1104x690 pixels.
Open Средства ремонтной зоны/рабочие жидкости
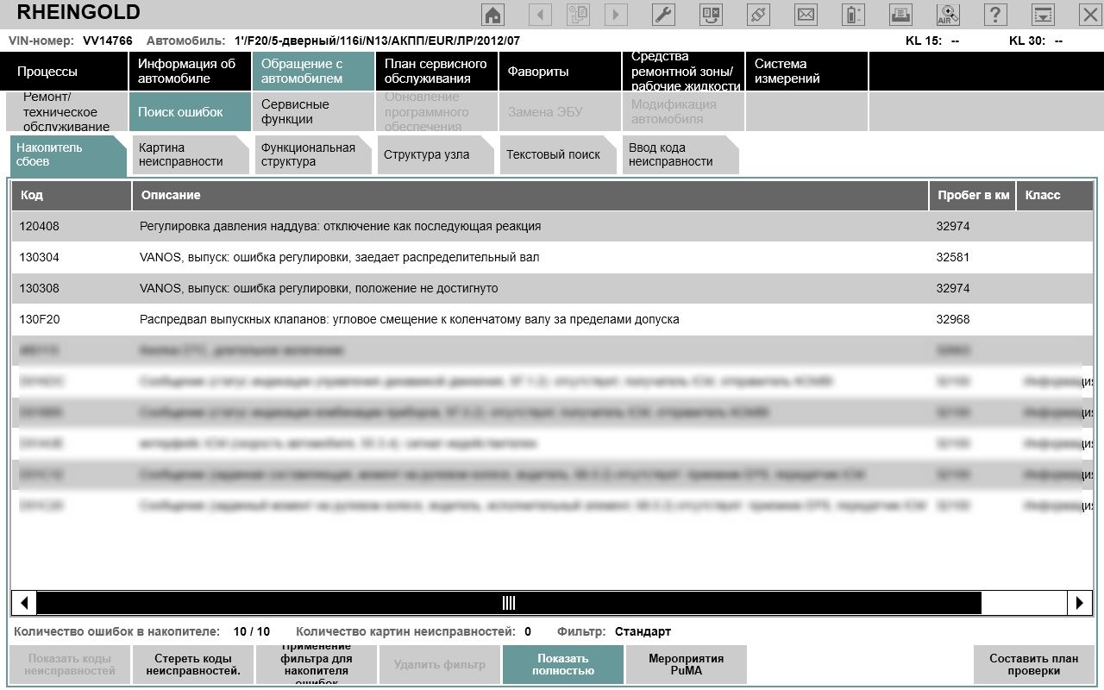pyautogui.click(x=683, y=71)
